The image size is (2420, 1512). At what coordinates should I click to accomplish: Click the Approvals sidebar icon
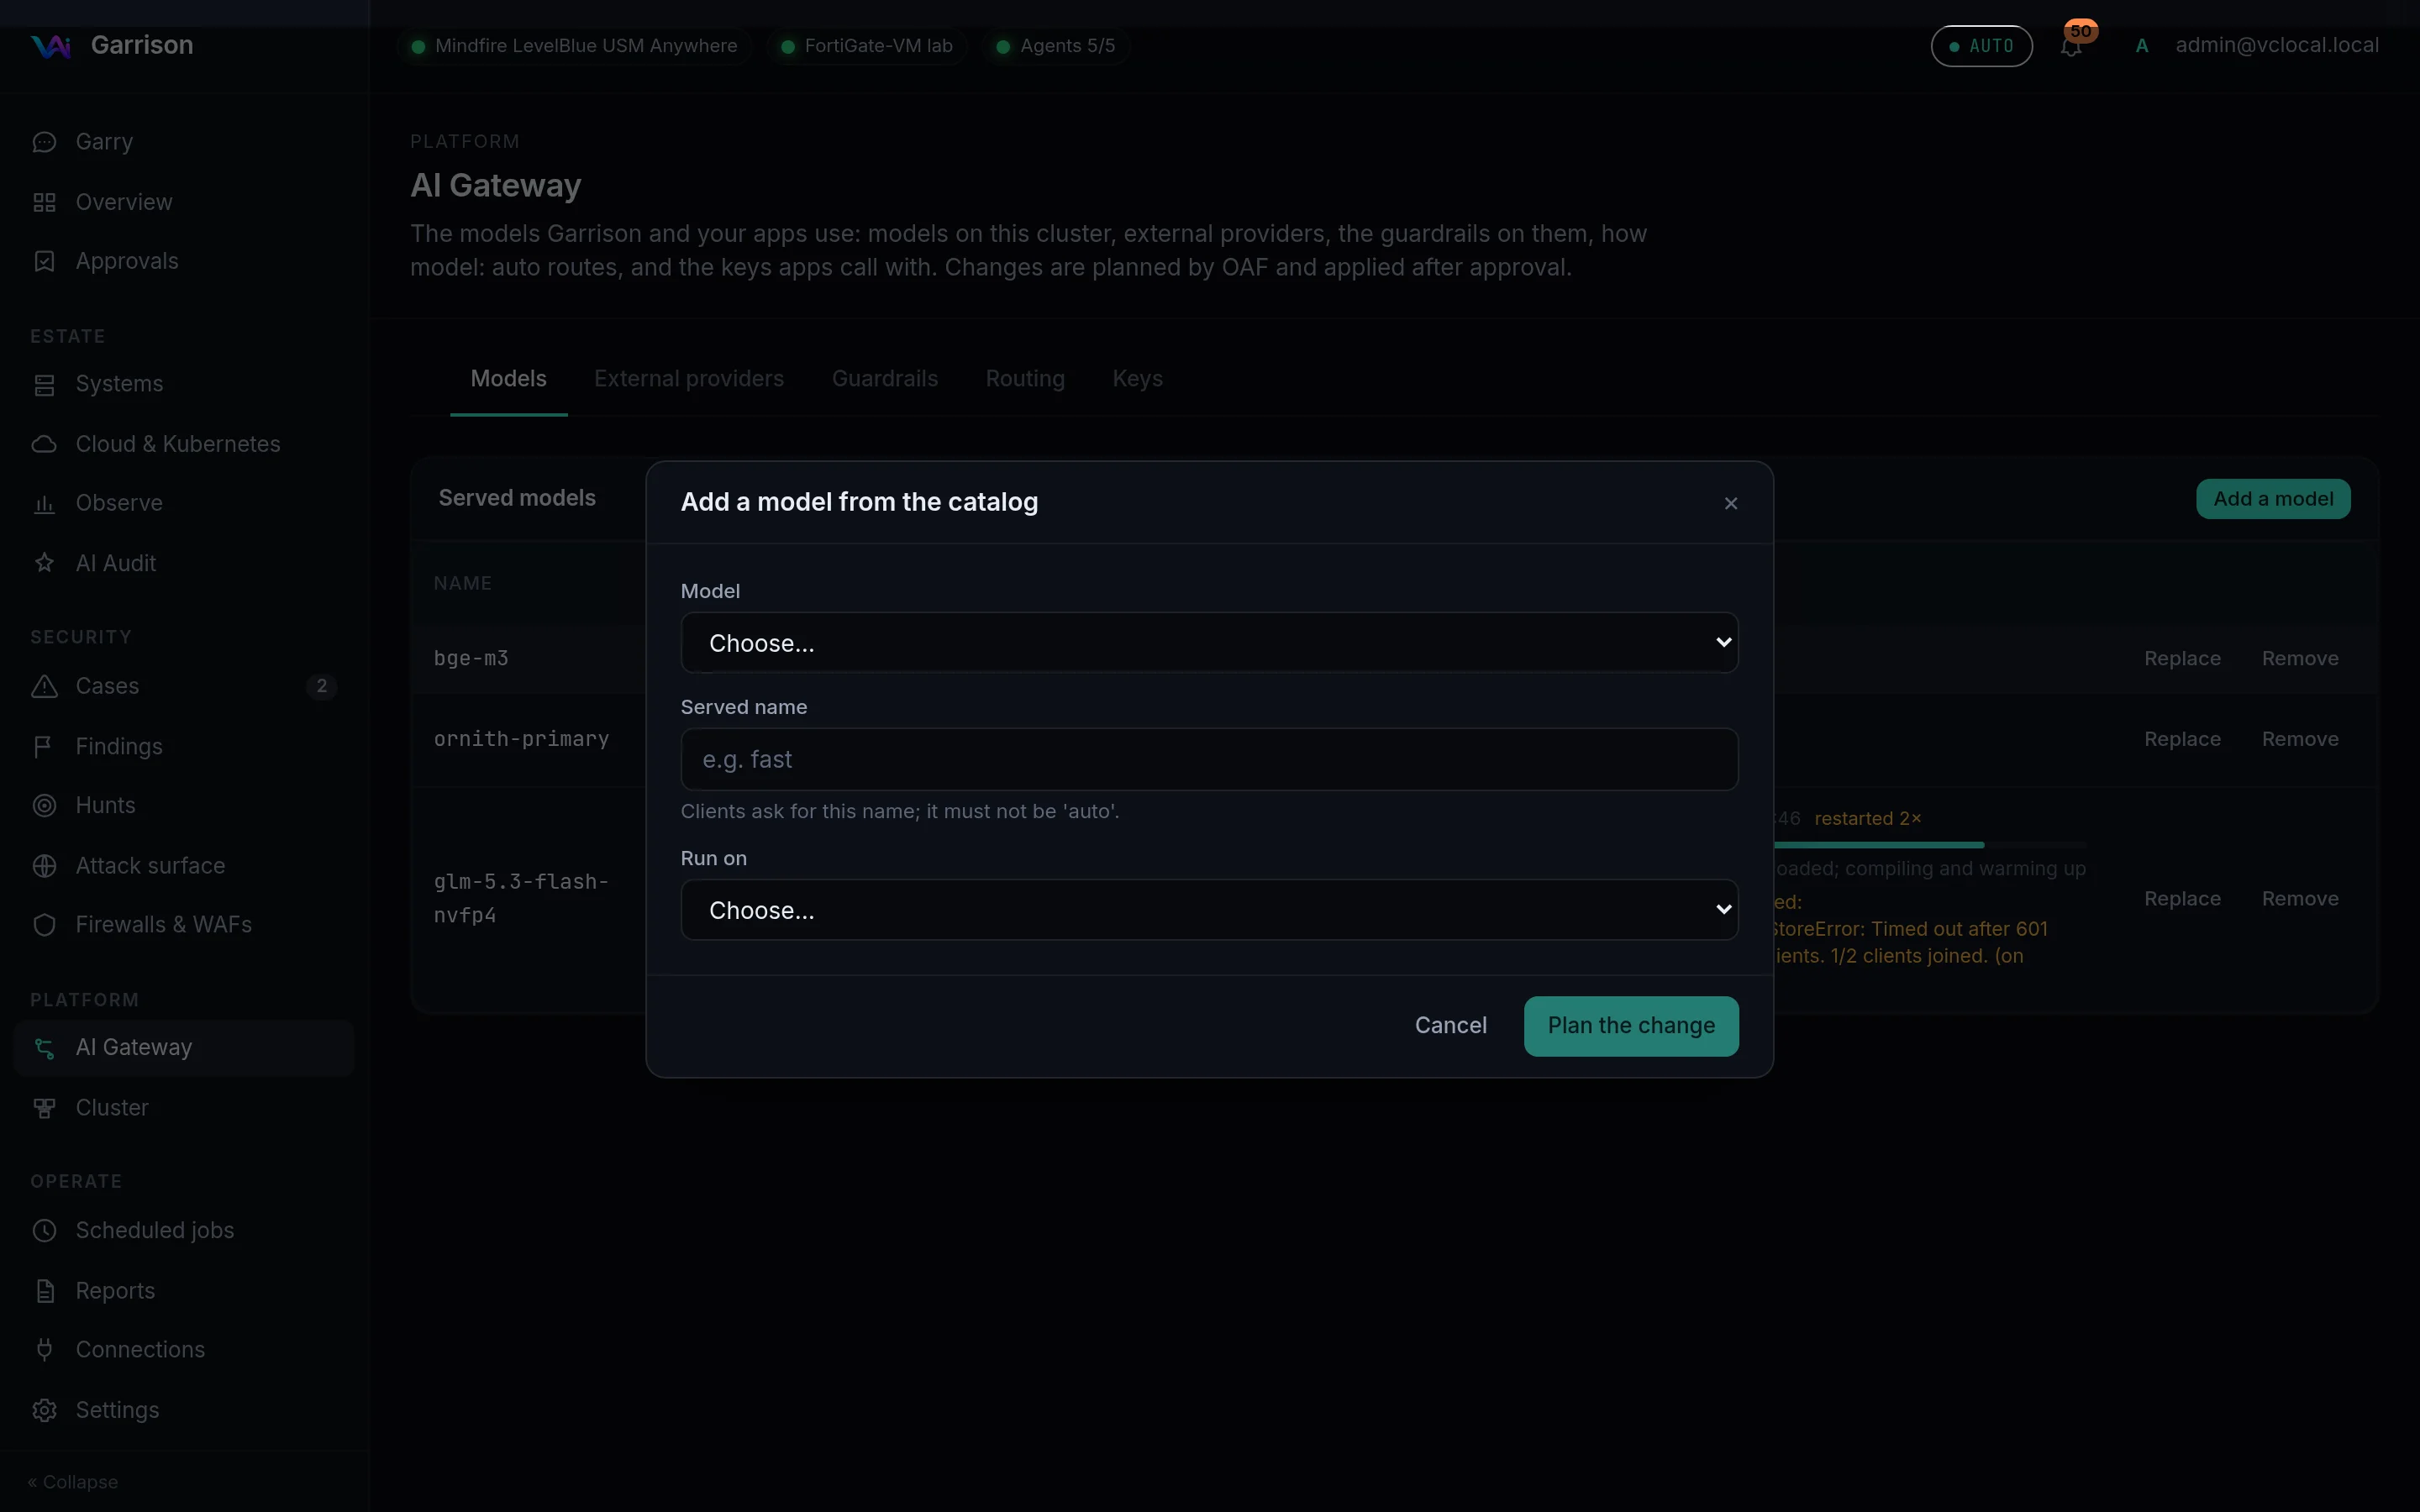click(x=44, y=261)
